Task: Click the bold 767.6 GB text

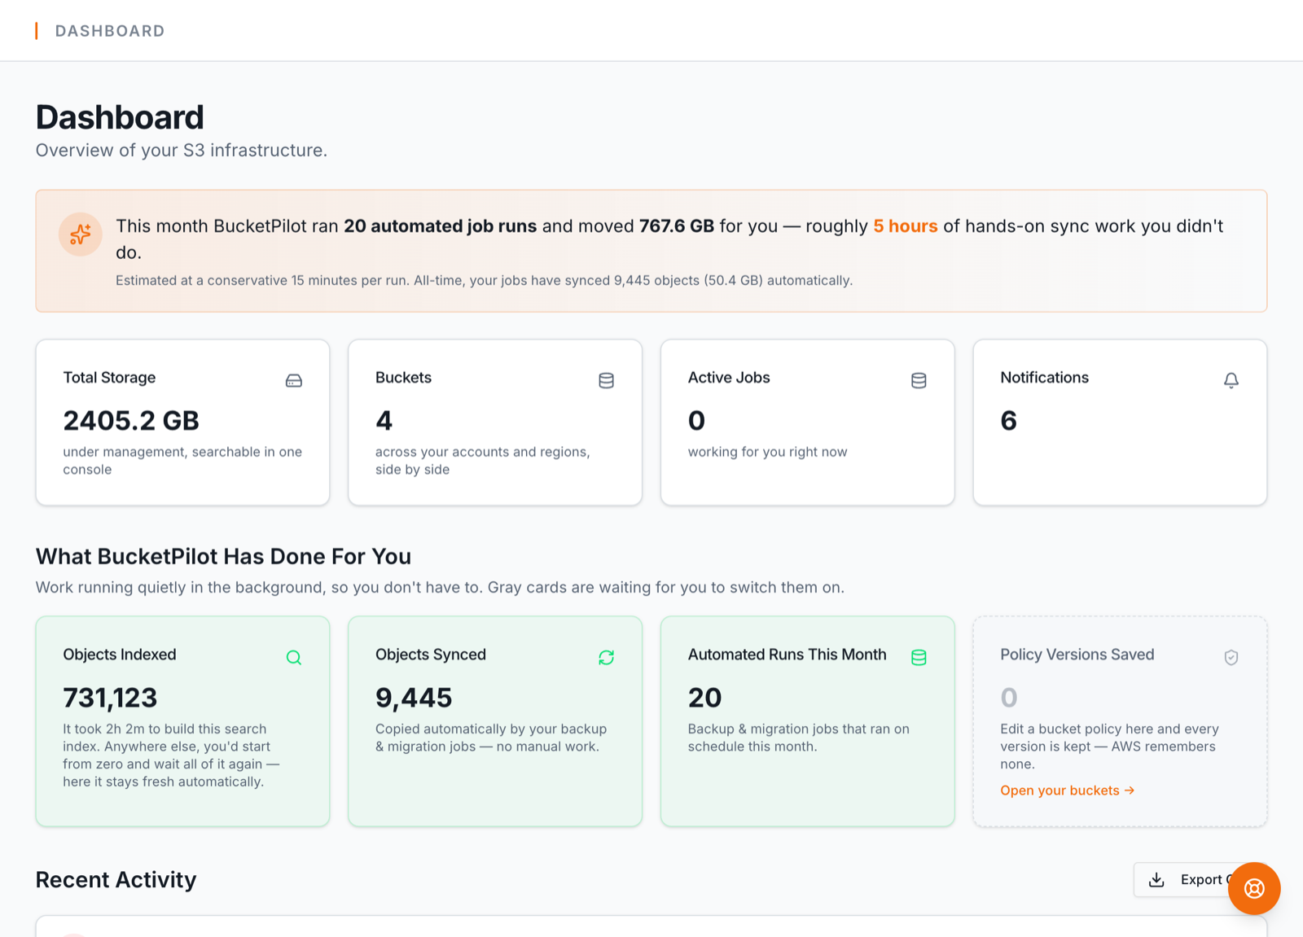Action: coord(677,226)
